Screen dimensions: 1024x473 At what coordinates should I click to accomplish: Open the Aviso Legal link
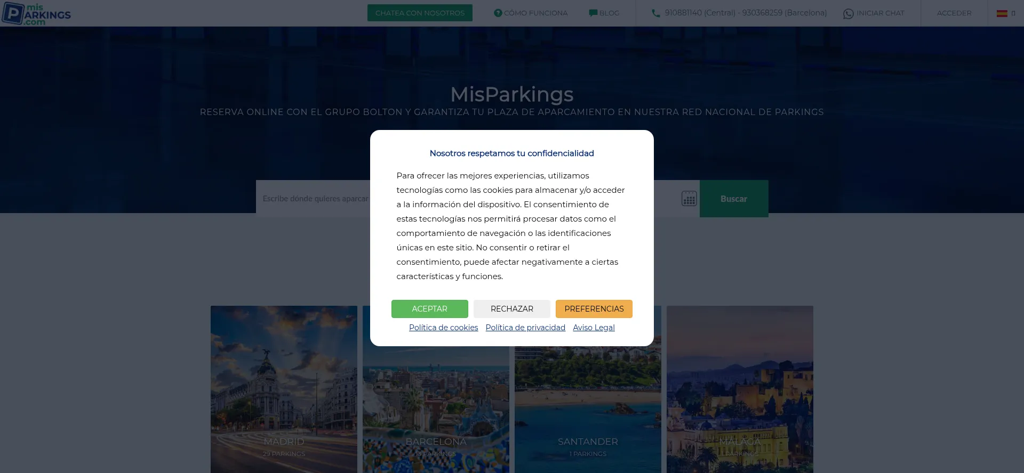594,328
